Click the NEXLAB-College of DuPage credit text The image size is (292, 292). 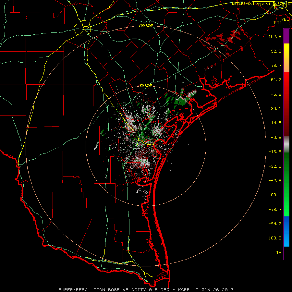261,4
